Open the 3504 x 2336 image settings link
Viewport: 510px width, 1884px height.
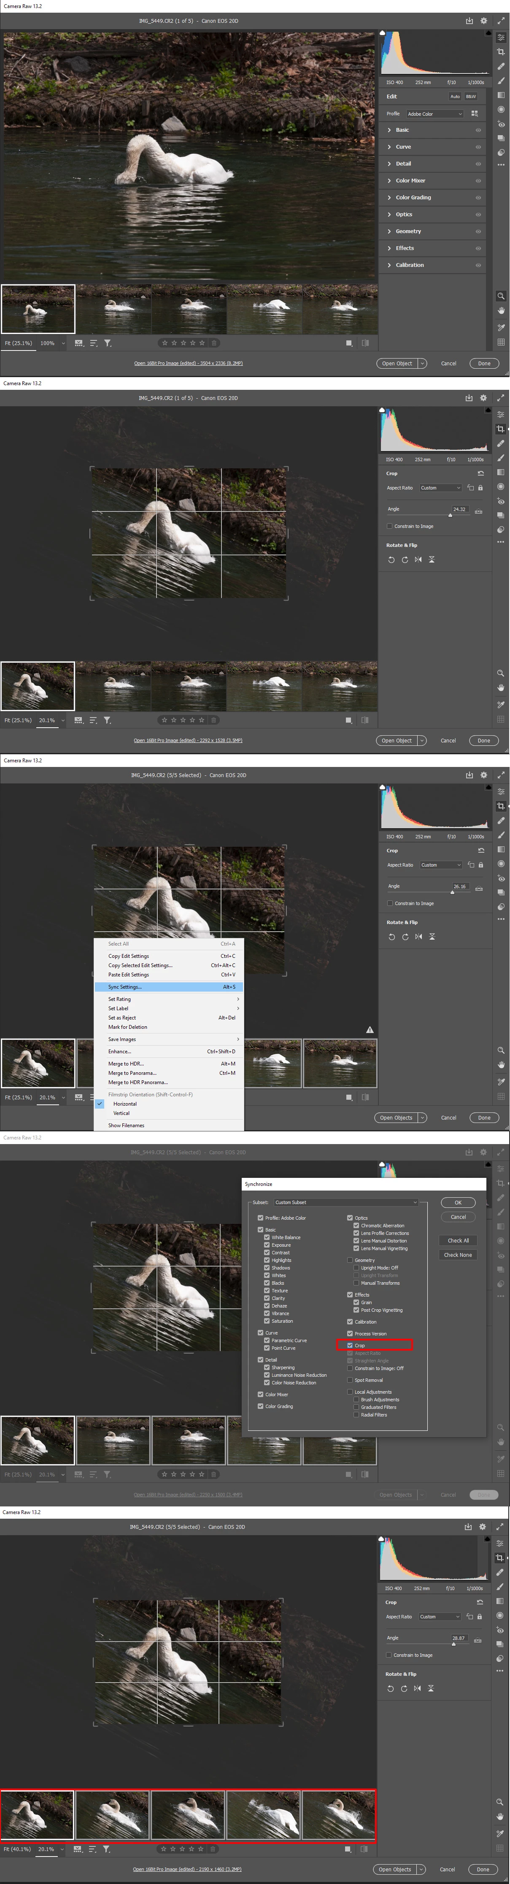(189, 364)
